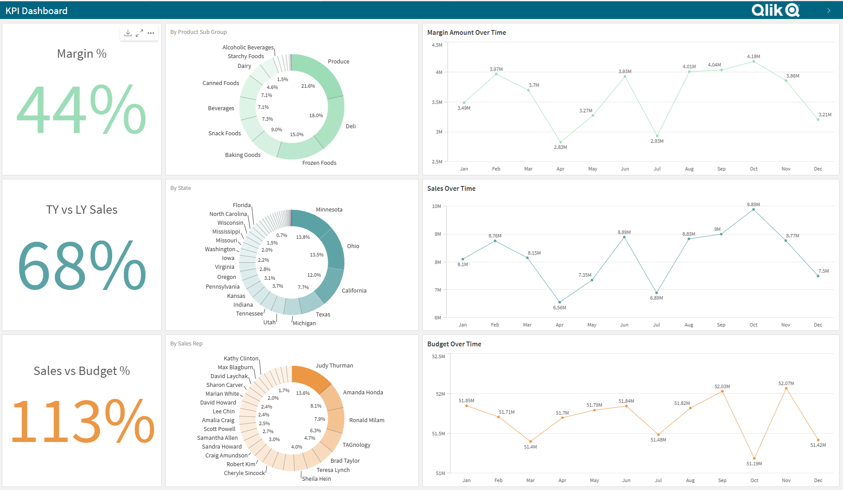Click the Margin Amount Over Time chart title

(x=466, y=33)
